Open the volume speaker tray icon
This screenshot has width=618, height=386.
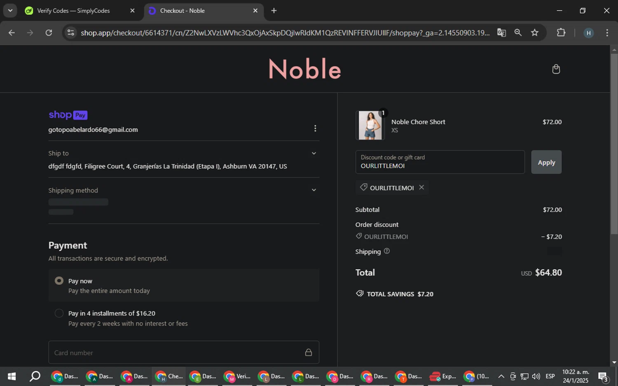pyautogui.click(x=536, y=376)
